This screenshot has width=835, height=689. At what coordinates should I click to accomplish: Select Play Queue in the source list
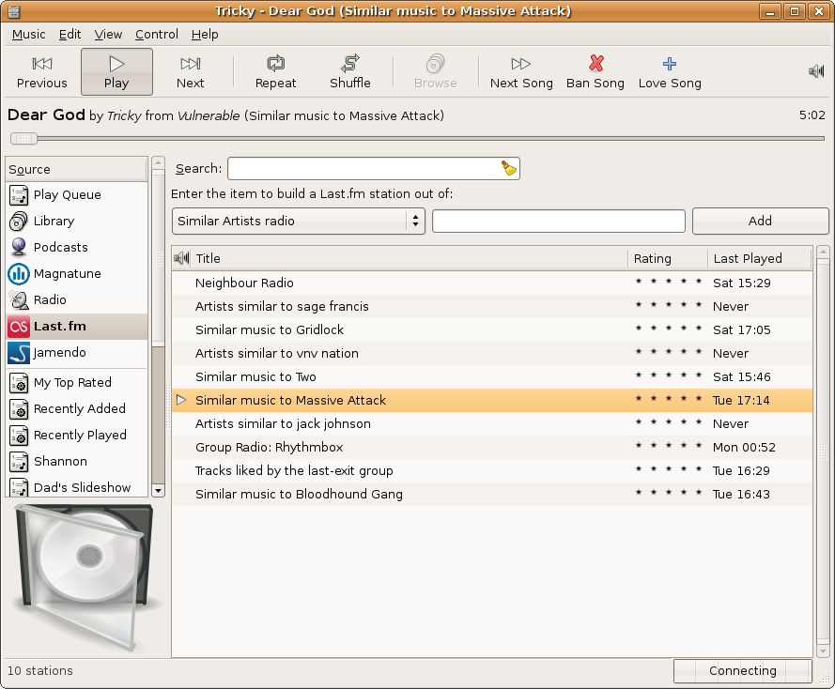(77, 194)
